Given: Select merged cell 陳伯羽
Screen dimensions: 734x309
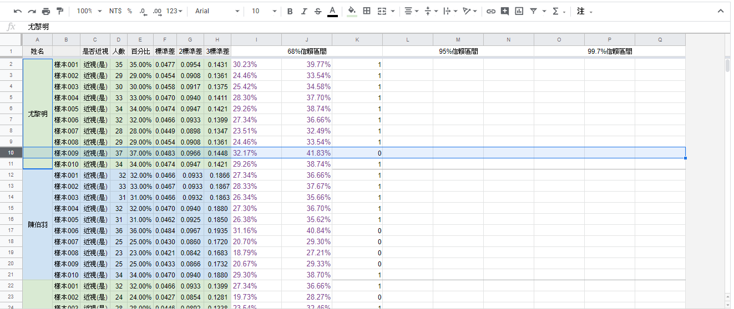Looking at the screenshot, I should click(x=37, y=225).
